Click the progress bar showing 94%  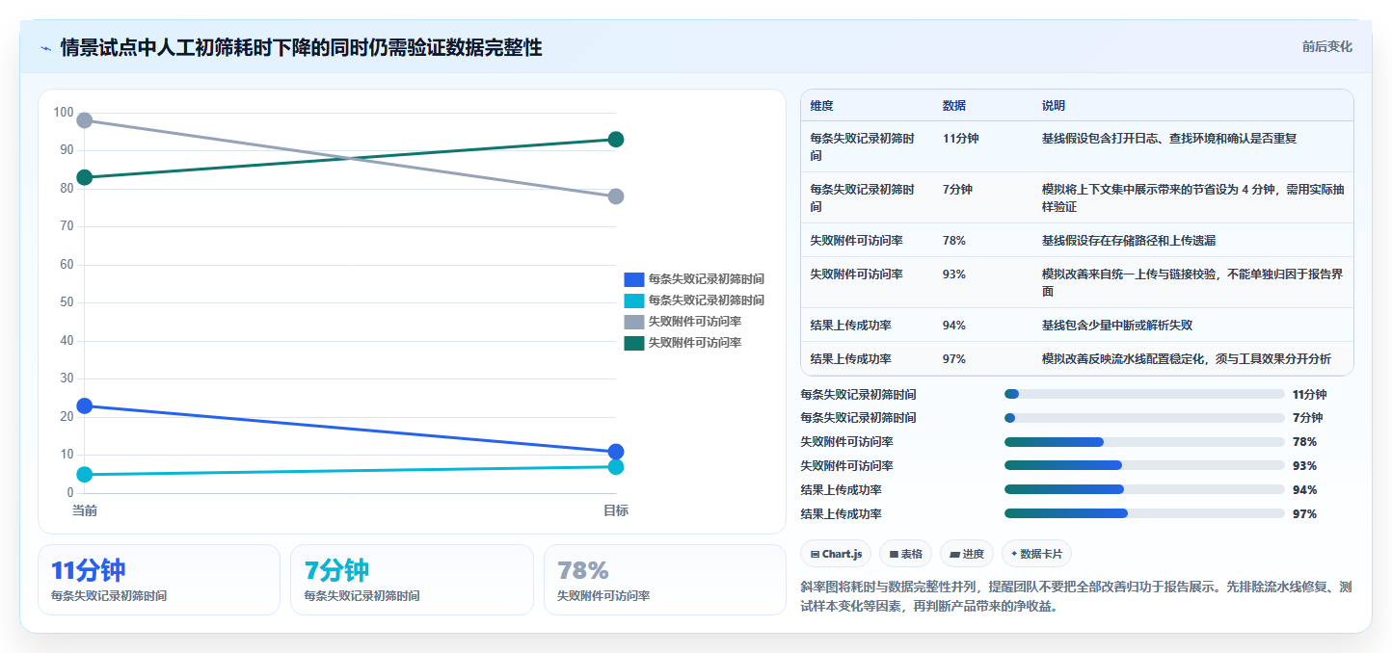coord(1144,489)
